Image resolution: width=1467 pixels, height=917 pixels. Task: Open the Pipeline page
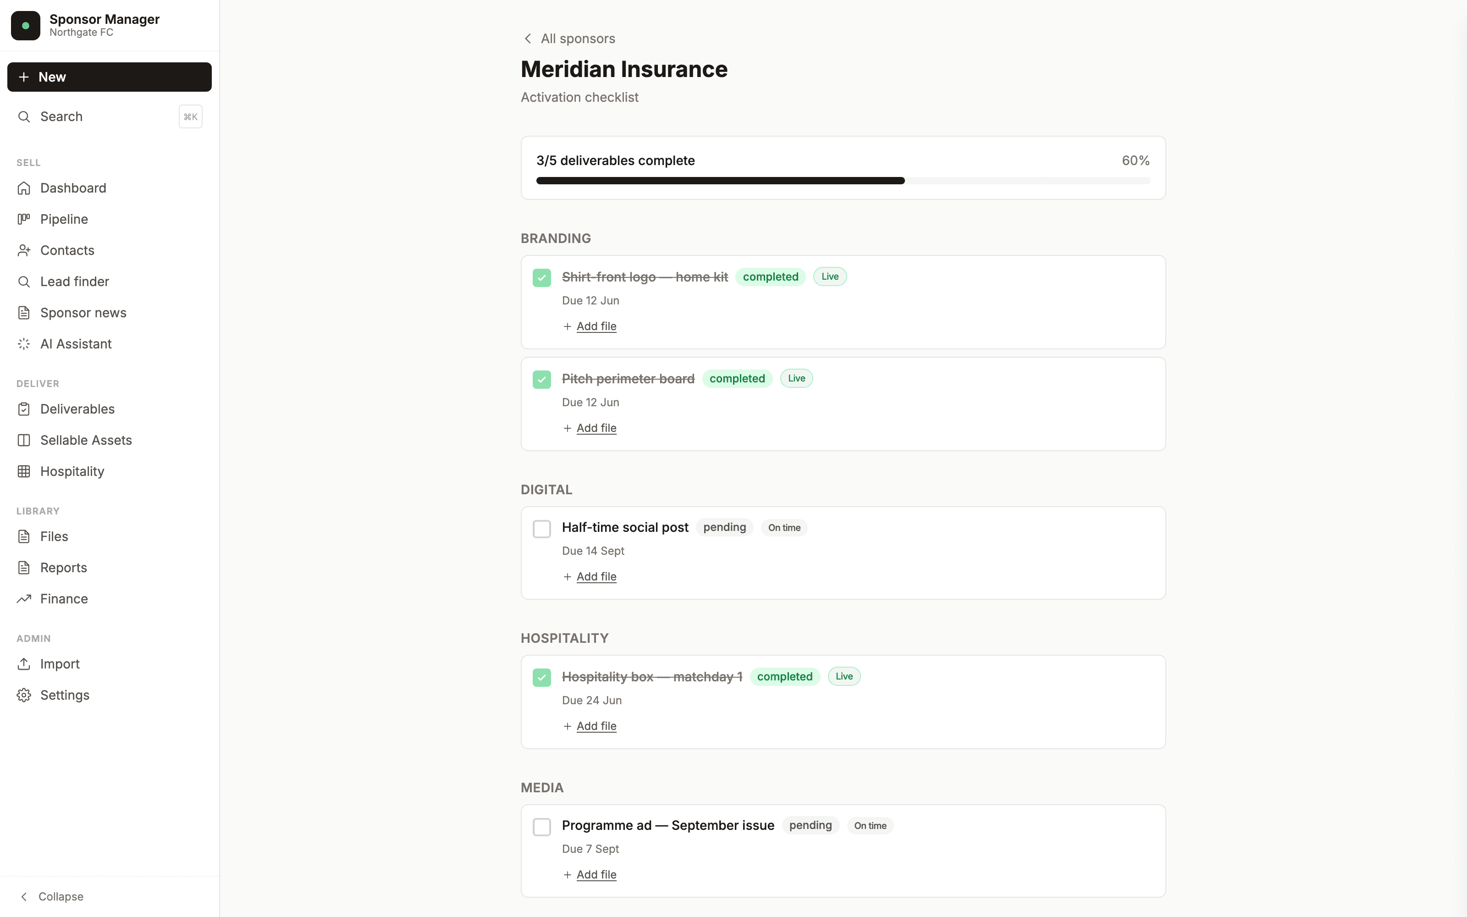click(x=110, y=219)
